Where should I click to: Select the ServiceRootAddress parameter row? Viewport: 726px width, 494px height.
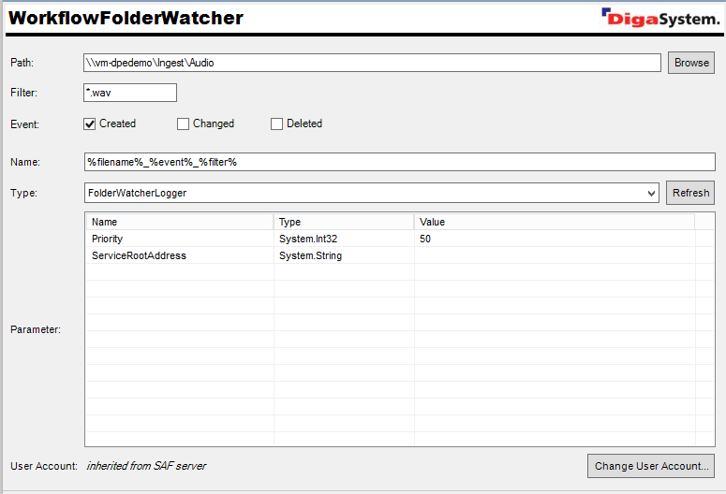click(180, 255)
